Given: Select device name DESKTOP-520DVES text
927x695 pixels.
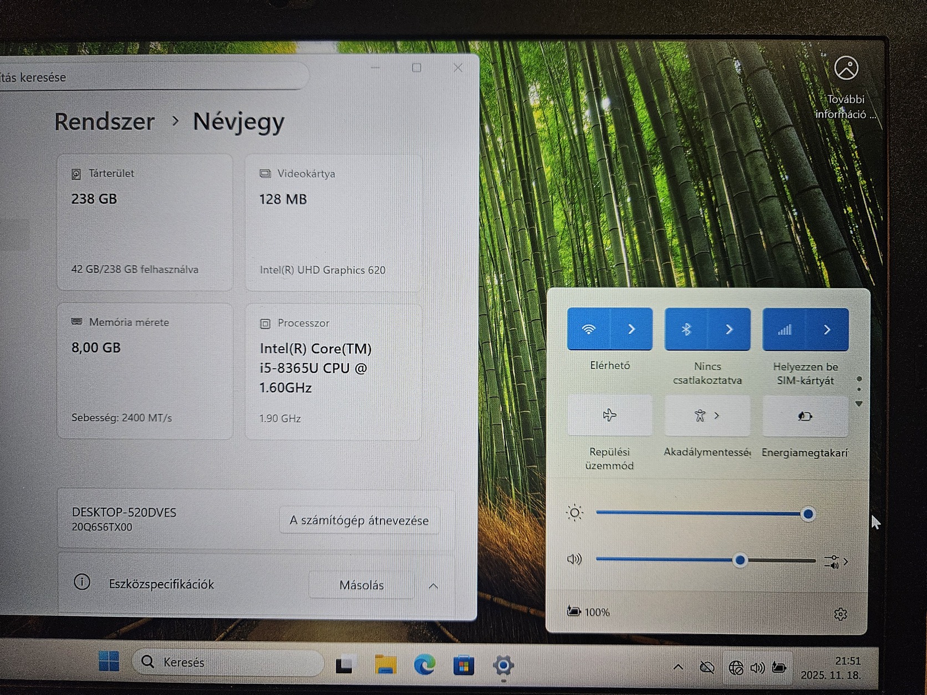Looking at the screenshot, I should click(x=124, y=512).
